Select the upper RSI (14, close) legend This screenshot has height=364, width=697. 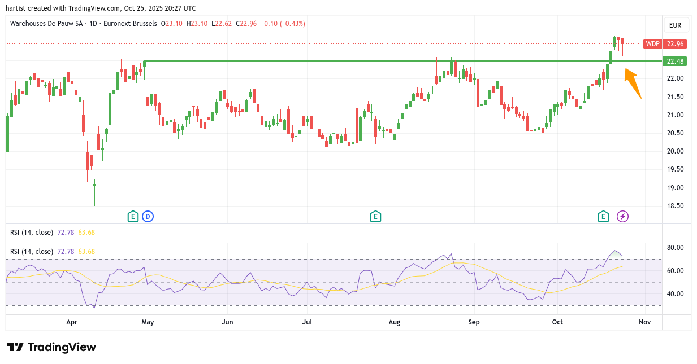(x=32, y=232)
